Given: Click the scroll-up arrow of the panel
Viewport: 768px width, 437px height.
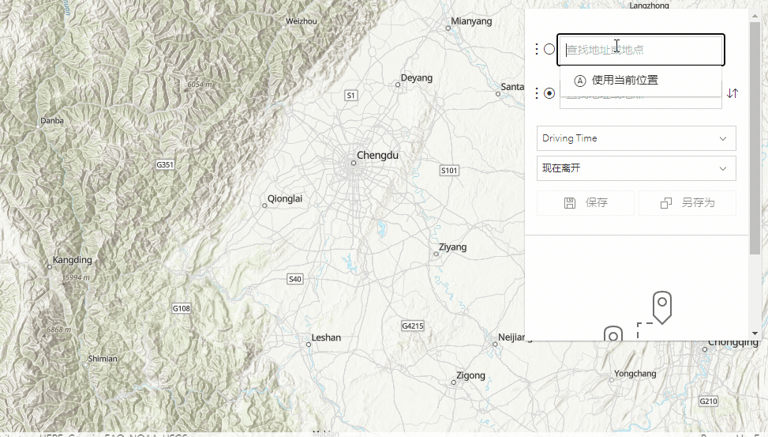Looking at the screenshot, I should pos(755,16).
